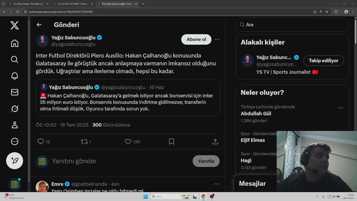
Task: Open a new browser tab
Action: 143,4
